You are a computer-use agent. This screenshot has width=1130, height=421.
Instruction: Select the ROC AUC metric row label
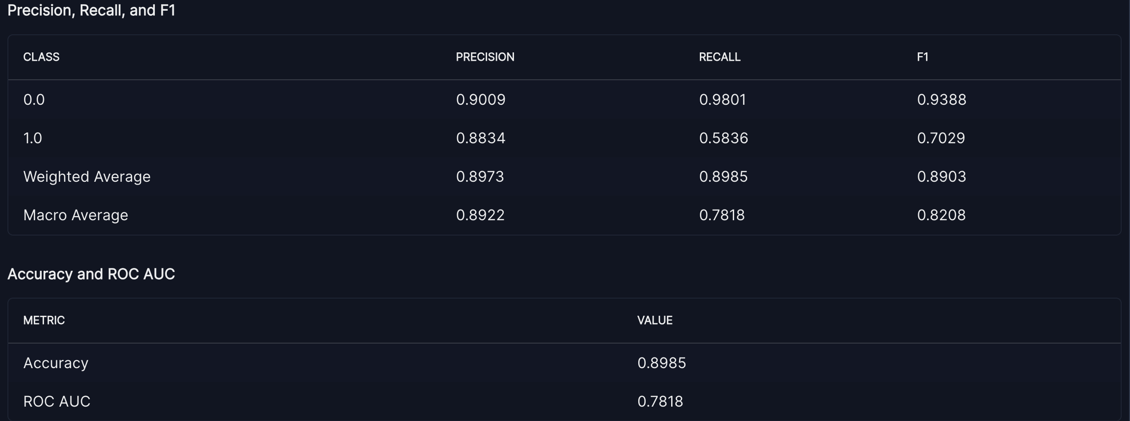point(57,402)
